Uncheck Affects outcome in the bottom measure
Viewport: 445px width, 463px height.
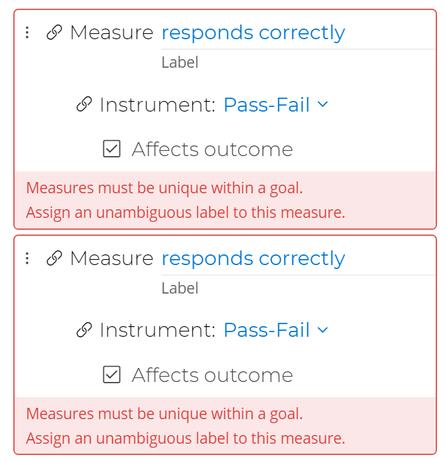coord(112,375)
